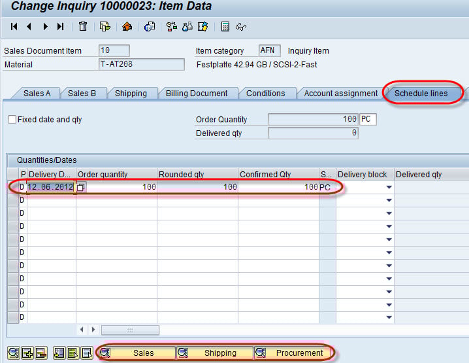Screen dimensions: 469x363
Task: Click the magnifier details icon at bottom-left
Action: coord(13,353)
